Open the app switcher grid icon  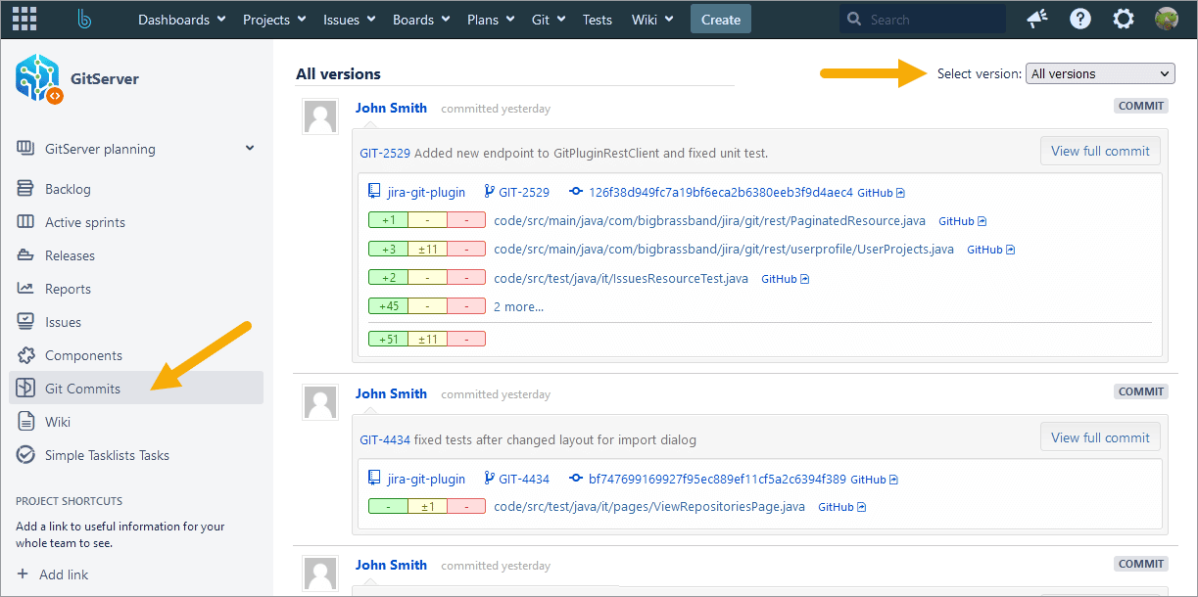coord(24,20)
